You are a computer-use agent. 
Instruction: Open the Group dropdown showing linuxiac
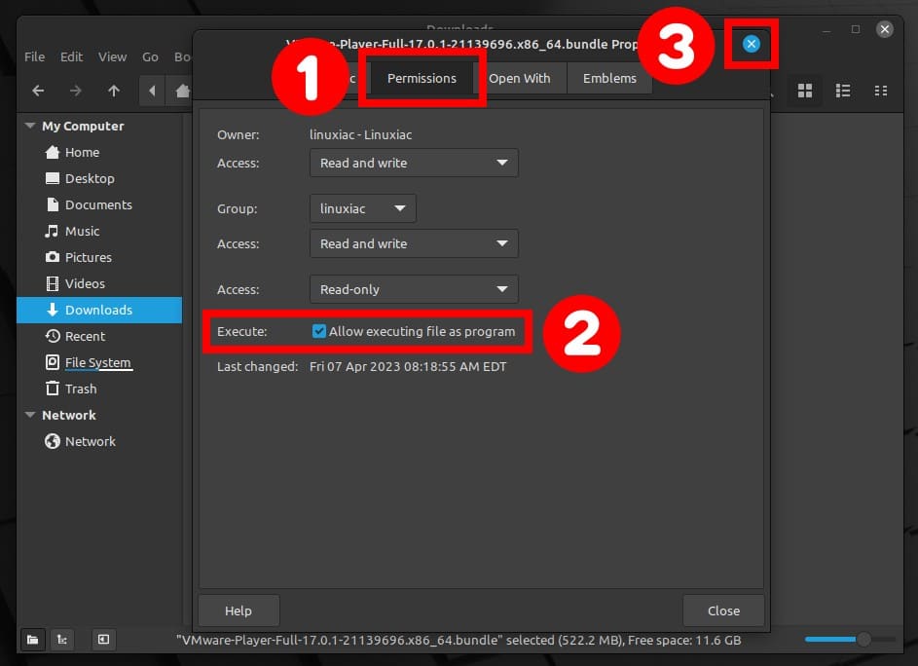coord(363,208)
